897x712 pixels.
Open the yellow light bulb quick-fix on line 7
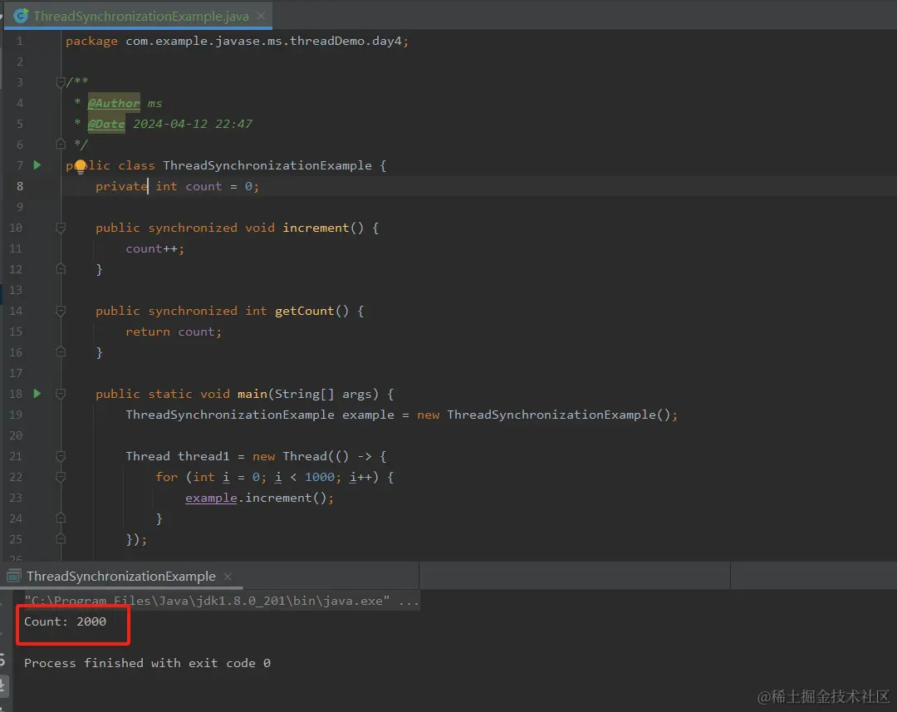[80, 166]
